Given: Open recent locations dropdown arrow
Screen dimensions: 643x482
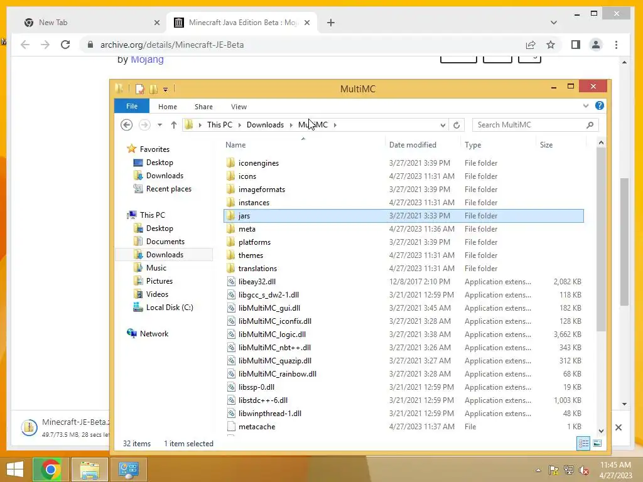Looking at the screenshot, I should (159, 125).
